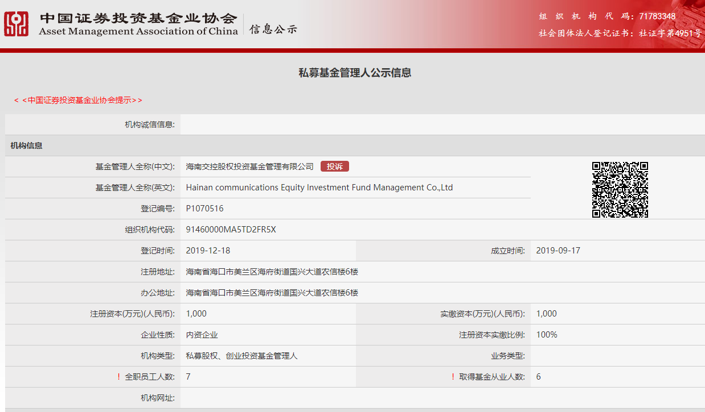The image size is (705, 412).
Task: Click the 中国证券投资基金业协会 title in header
Action: (138, 18)
